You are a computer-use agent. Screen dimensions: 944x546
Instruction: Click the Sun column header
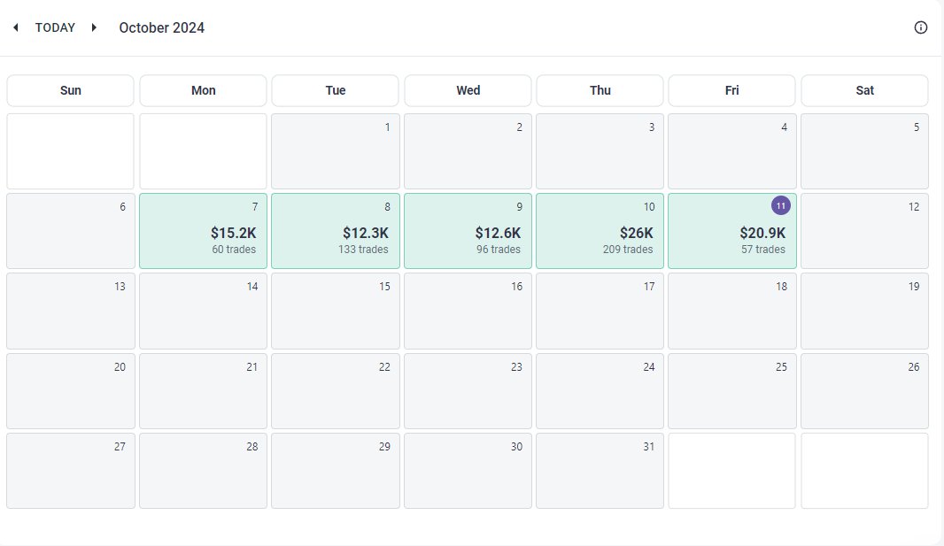[71, 91]
